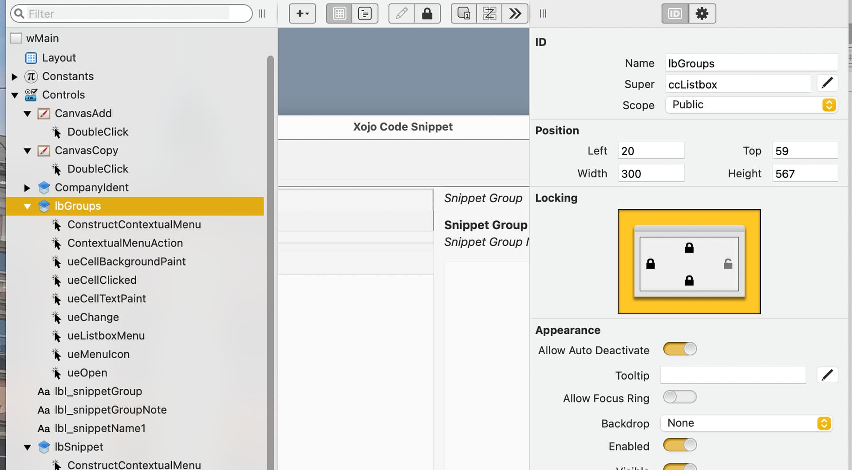852x470 pixels.
Task: Switch to Layout view icon in toolbar
Action: click(339, 14)
